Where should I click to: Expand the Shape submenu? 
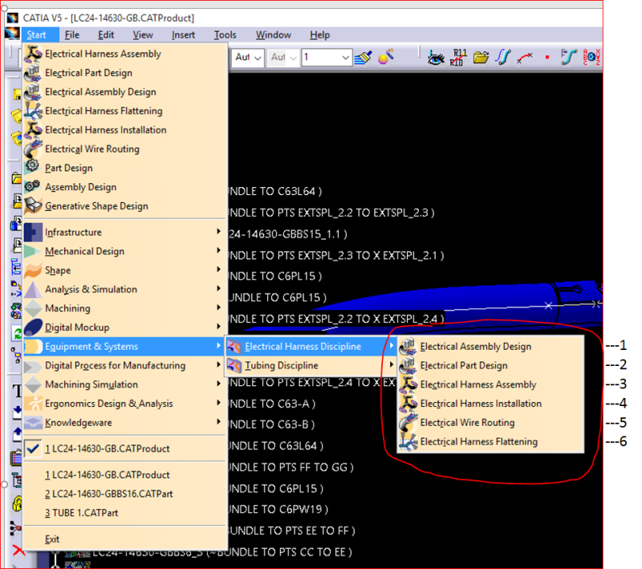(125, 270)
